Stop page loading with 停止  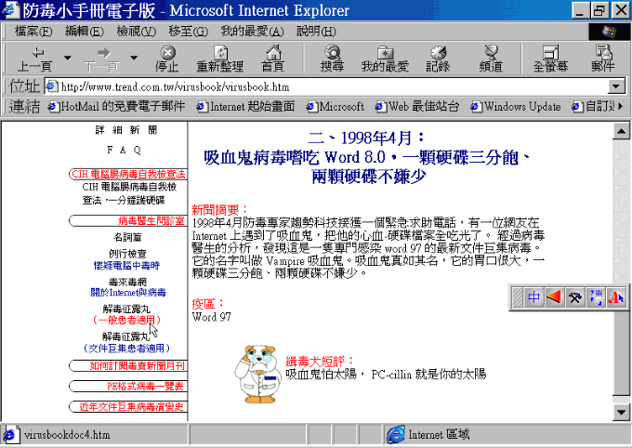[167, 59]
